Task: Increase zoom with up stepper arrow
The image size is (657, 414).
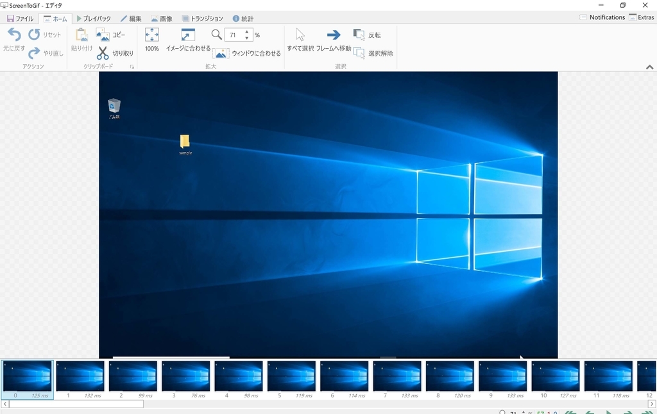Action: click(247, 31)
